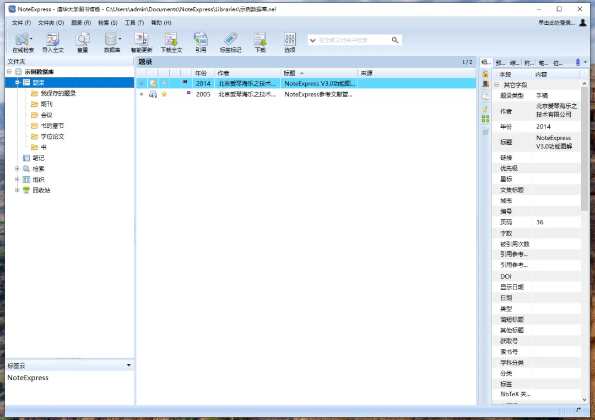Run 查重 duplicate check from the toolbar

coord(82,42)
